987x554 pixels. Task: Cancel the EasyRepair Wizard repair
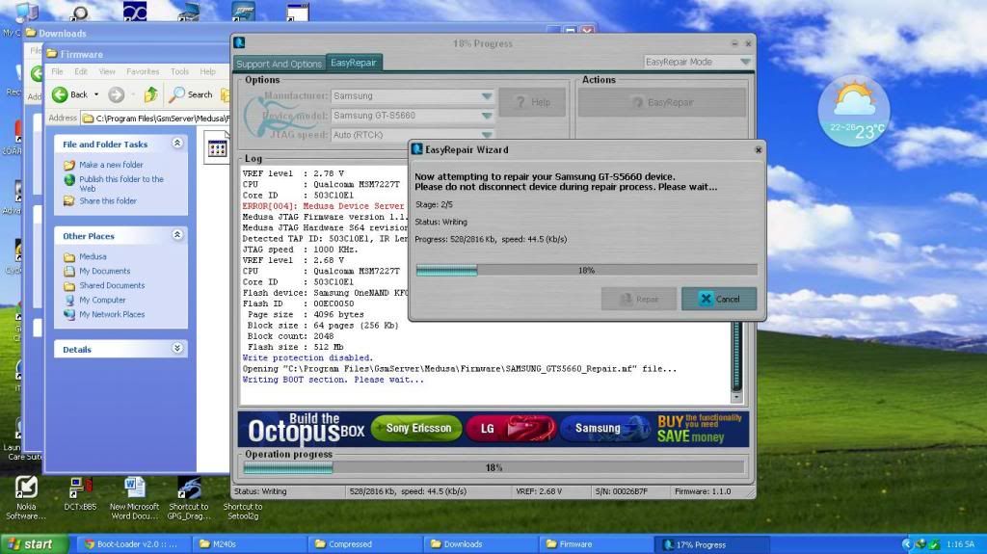[719, 299]
